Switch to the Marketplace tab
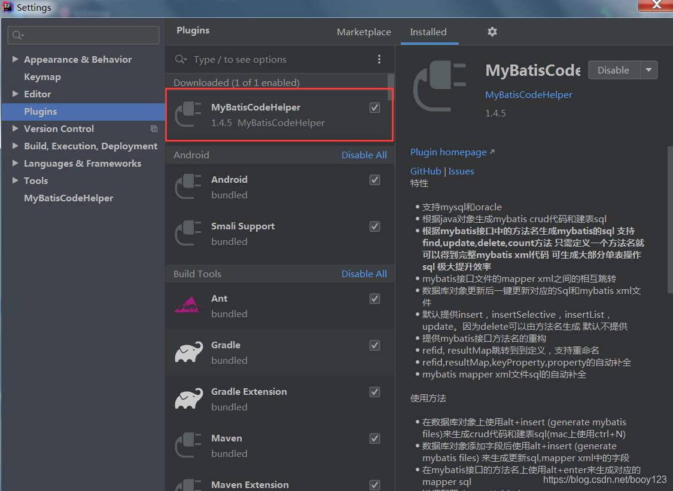Image resolution: width=673 pixels, height=491 pixels. click(364, 32)
